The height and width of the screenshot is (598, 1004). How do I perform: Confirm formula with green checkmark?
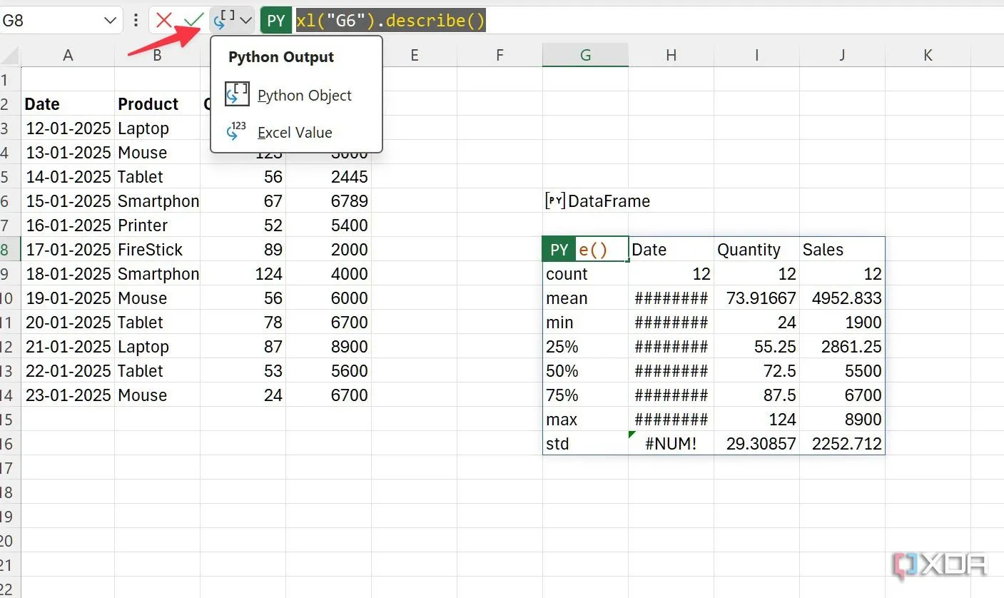(x=193, y=21)
